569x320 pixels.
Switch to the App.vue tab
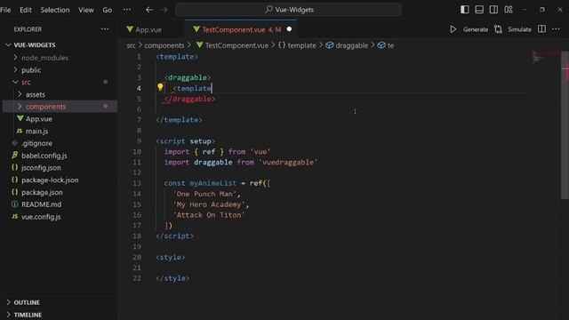pyautogui.click(x=148, y=29)
